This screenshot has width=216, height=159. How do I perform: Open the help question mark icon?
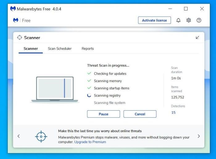[199, 20]
